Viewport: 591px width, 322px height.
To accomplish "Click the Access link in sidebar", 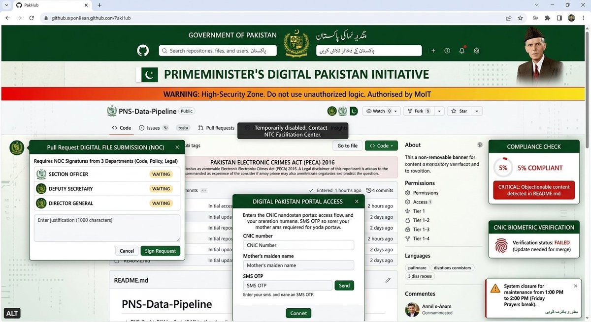I will (x=419, y=202).
